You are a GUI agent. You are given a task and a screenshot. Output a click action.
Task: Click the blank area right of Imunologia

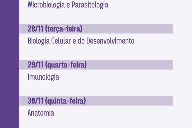tap(116, 77)
